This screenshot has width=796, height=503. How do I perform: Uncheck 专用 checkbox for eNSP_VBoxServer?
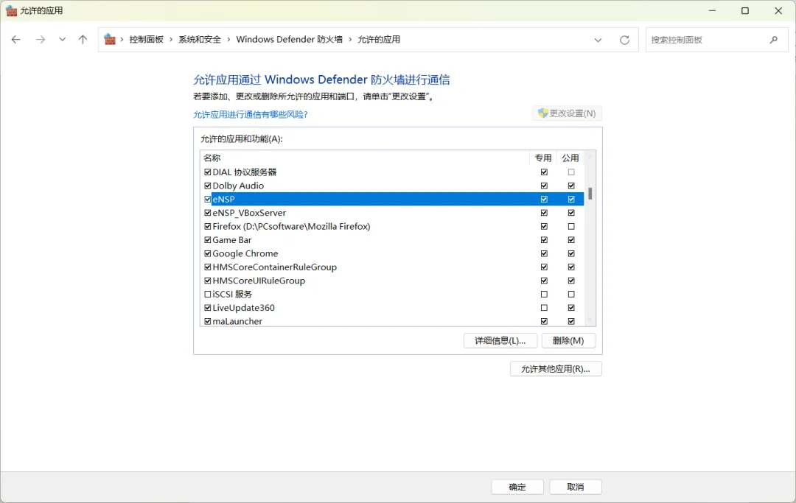click(x=544, y=213)
